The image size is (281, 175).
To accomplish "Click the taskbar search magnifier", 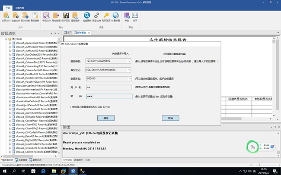I will coord(14,171).
